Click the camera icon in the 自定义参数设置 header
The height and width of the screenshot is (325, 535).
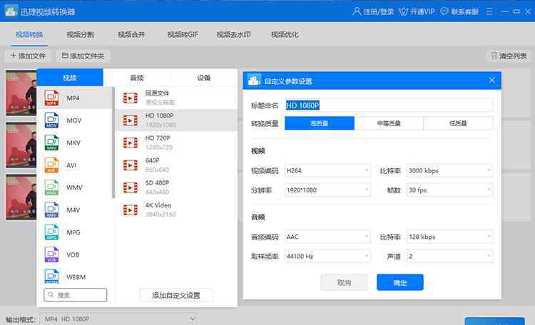tap(254, 81)
